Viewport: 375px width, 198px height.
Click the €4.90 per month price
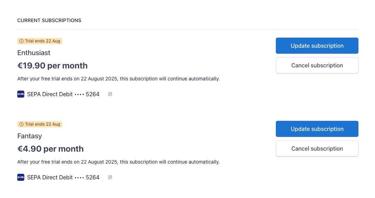tap(50, 149)
